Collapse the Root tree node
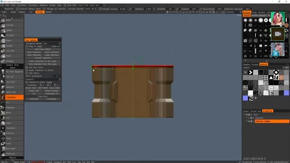Viewport: 290px width, 163px height. (x=244, y=115)
